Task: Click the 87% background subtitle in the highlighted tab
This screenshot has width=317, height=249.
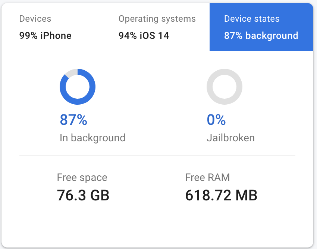Action: [x=261, y=36]
